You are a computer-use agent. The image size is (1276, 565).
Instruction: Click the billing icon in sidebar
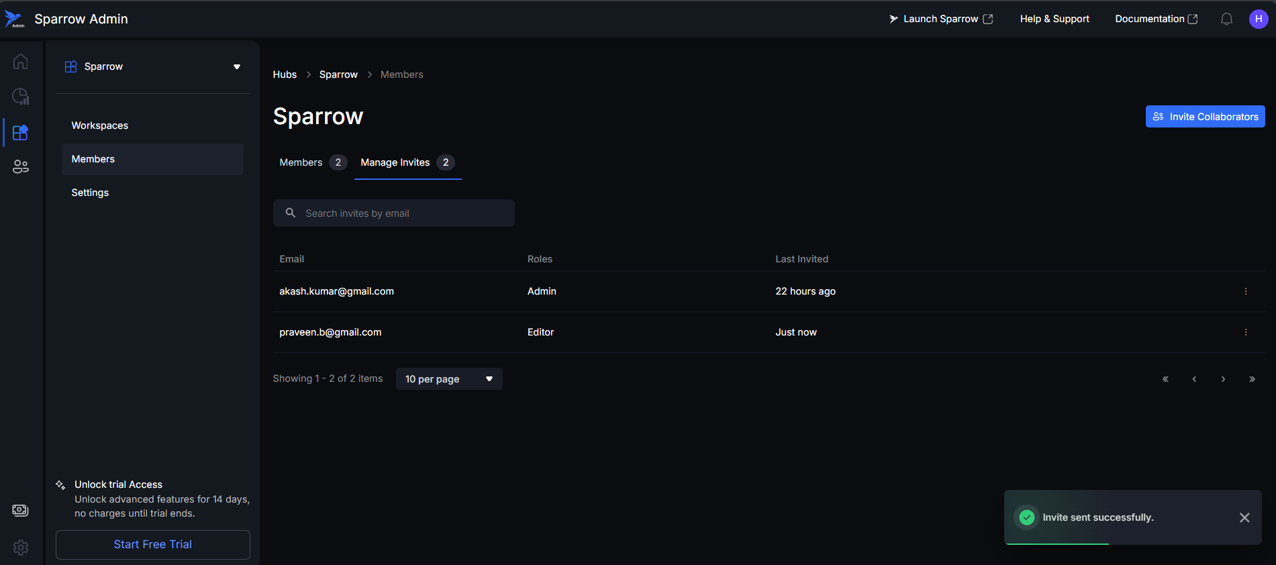pos(21,511)
